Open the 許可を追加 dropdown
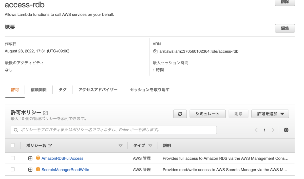The width and height of the screenshot is (304, 179). [270, 114]
